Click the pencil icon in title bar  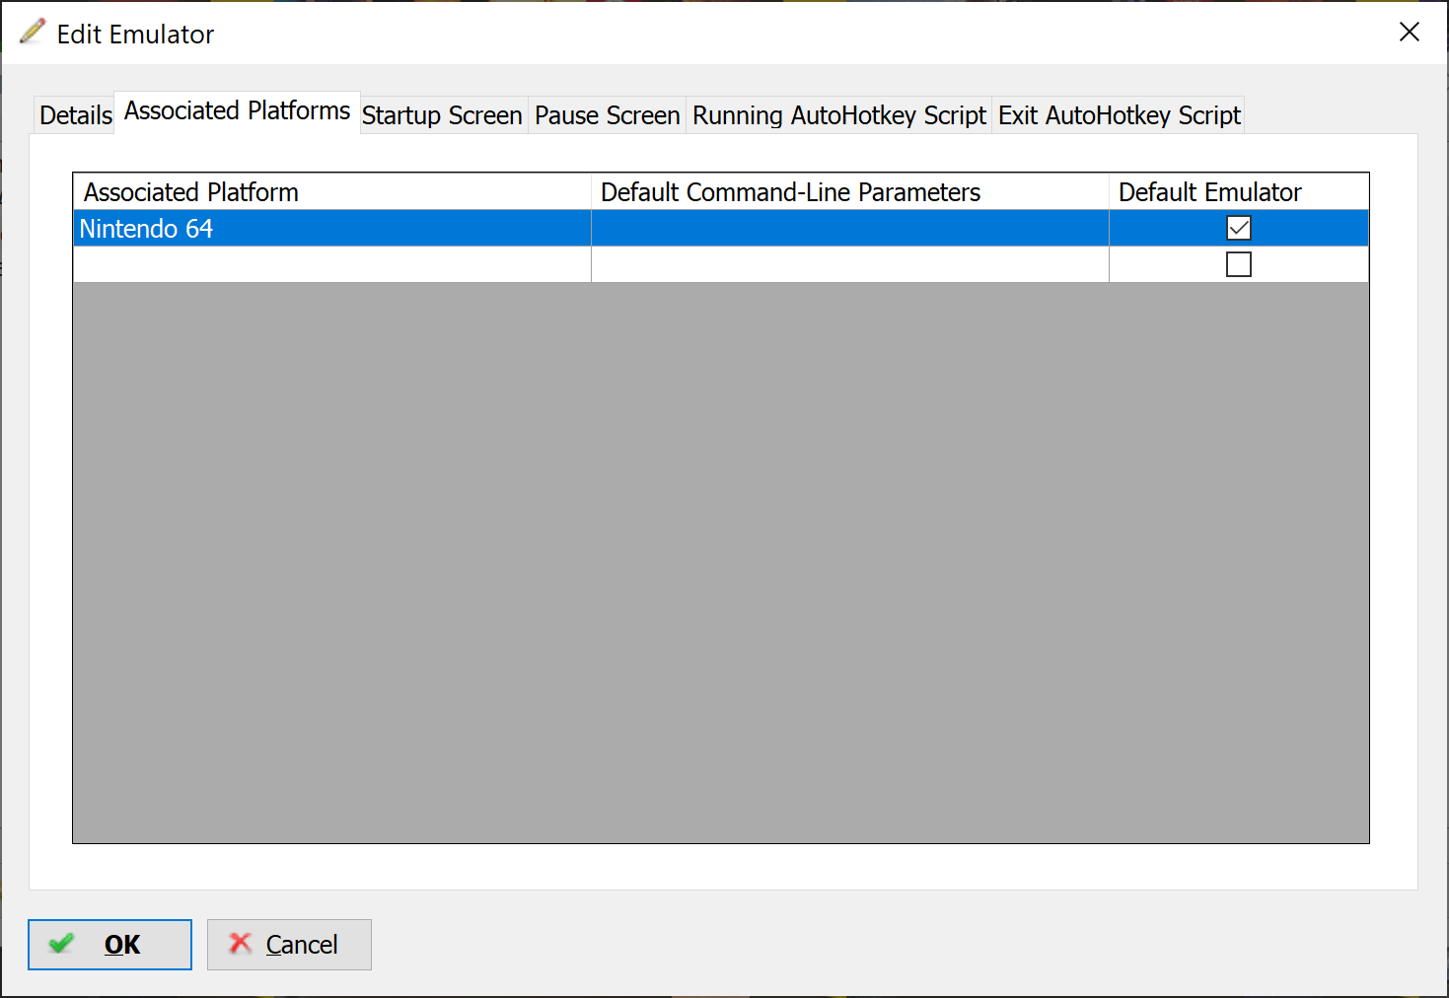33,32
